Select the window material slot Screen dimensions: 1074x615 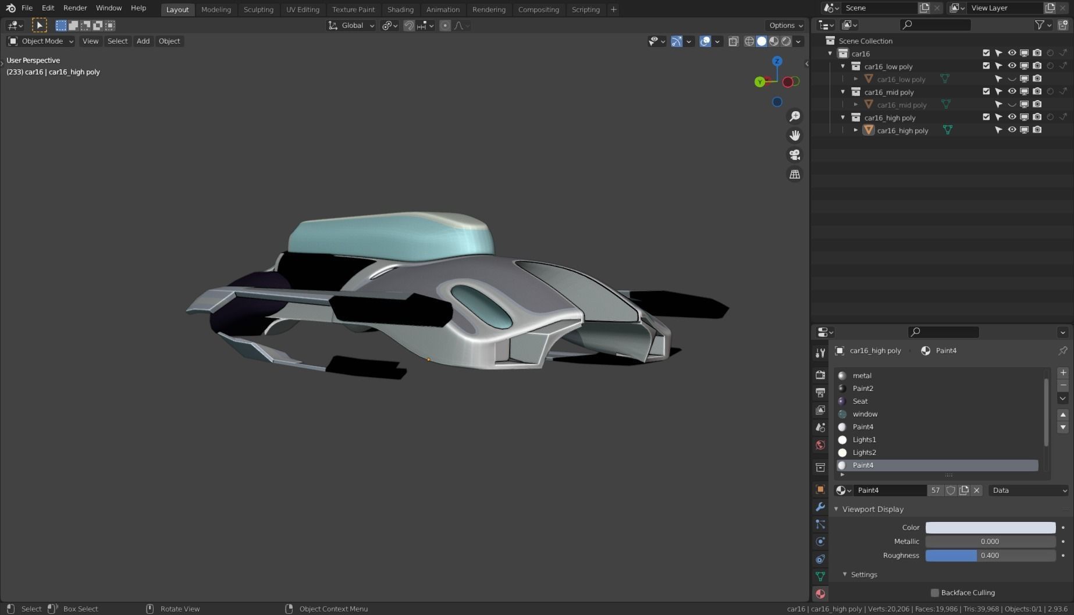[937, 414]
